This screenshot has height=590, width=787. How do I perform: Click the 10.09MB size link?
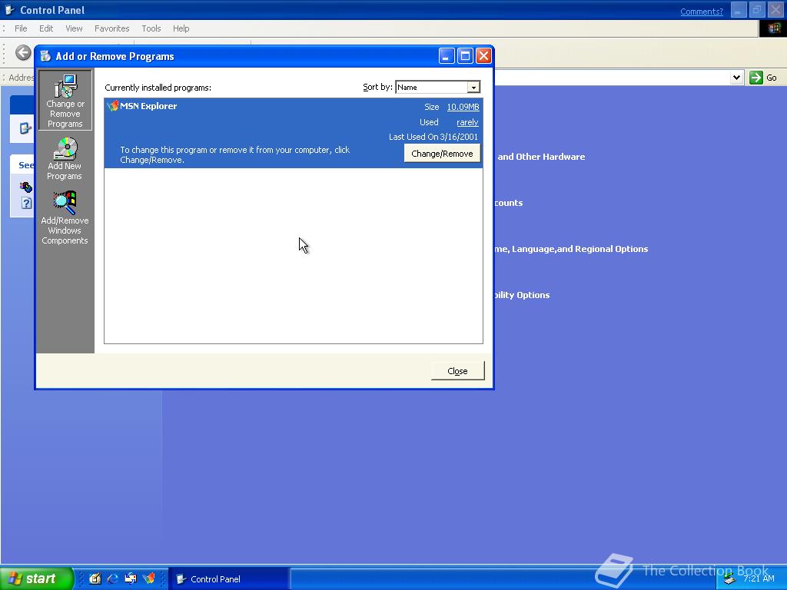[x=463, y=107]
